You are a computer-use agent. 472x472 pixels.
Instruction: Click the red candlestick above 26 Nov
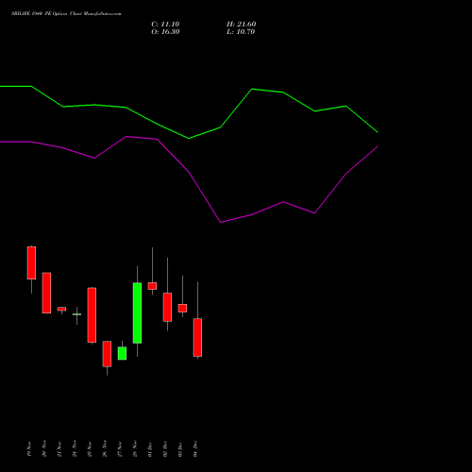pyautogui.click(x=107, y=354)
